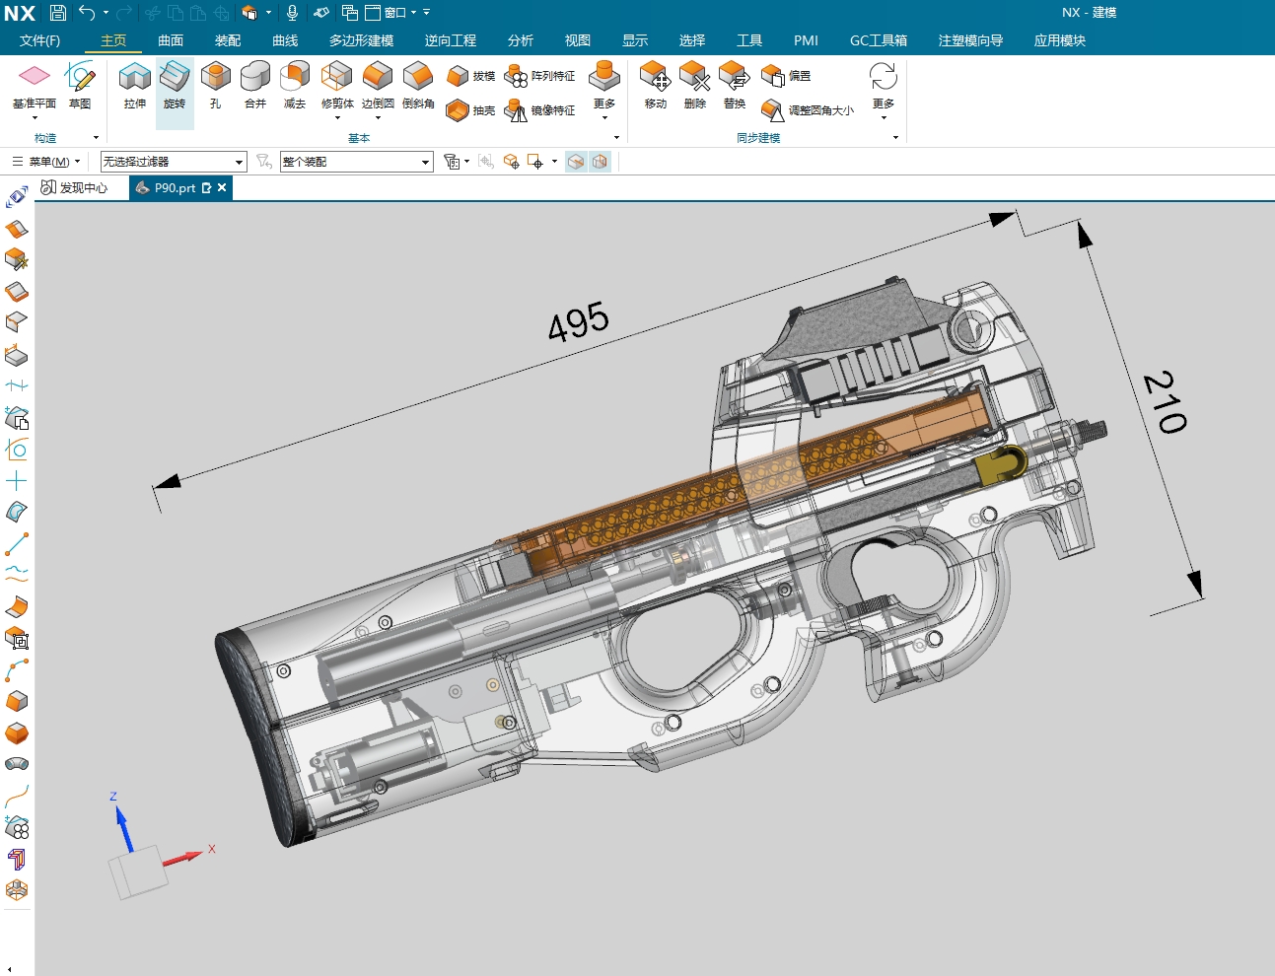
Task: Open the quick access toolbar customize arrow
Action: point(426,13)
